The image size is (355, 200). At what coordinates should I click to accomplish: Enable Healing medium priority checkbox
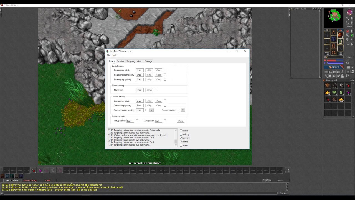coord(165,75)
